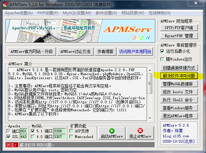Image resolution: width=206 pixels, height=153 pixels.
Task: Click the 停止APMServ button
Action: pos(140,133)
